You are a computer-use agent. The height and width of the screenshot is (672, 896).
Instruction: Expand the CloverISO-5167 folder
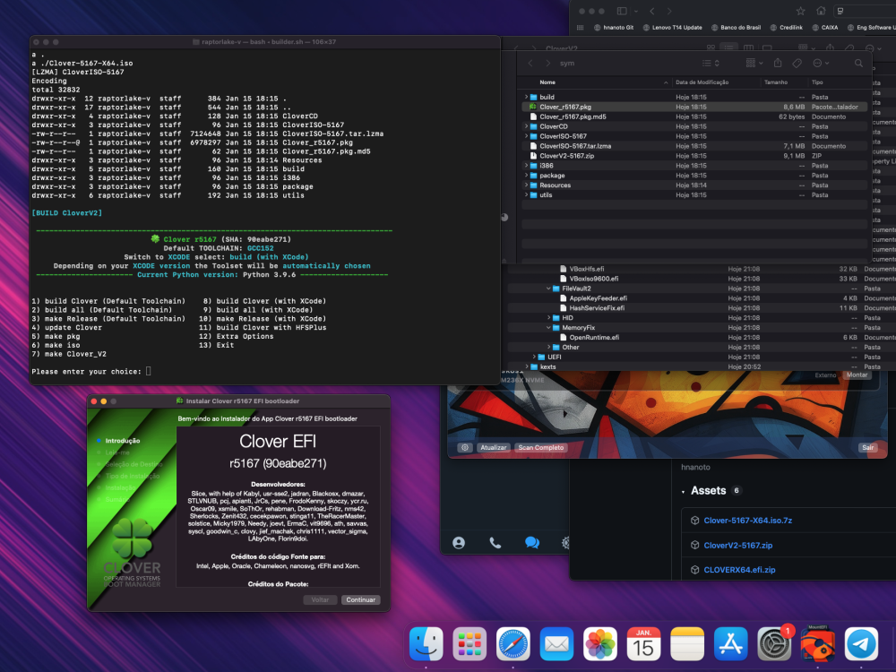point(526,136)
